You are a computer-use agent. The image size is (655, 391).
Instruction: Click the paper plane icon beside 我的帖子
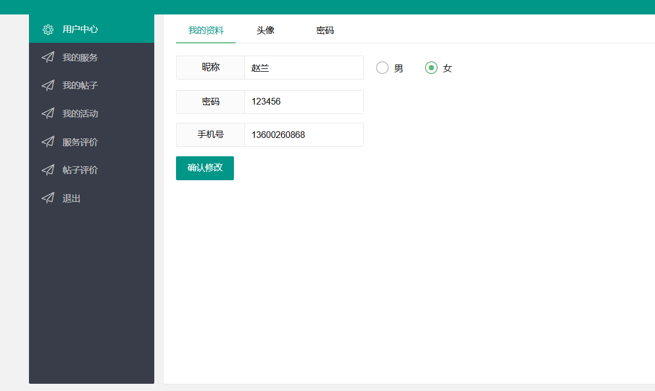48,86
